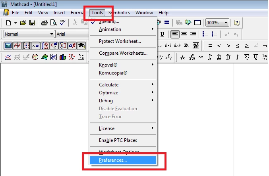
Task: Open the Edit menu
Action: [29, 13]
